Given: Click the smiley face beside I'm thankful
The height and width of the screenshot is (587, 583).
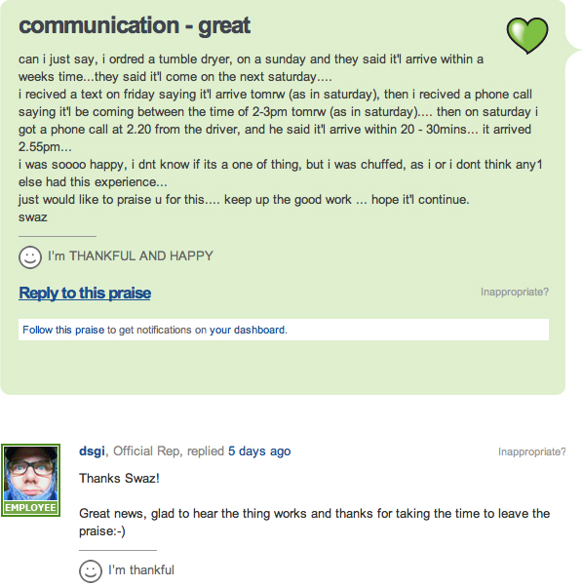Looking at the screenshot, I should coord(91,570).
